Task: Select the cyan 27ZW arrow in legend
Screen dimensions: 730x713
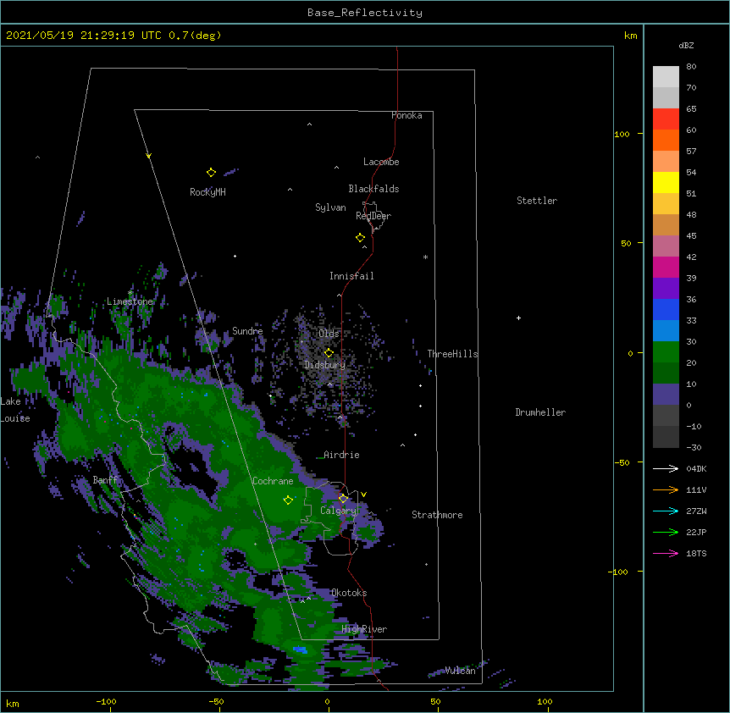Action: 666,511
